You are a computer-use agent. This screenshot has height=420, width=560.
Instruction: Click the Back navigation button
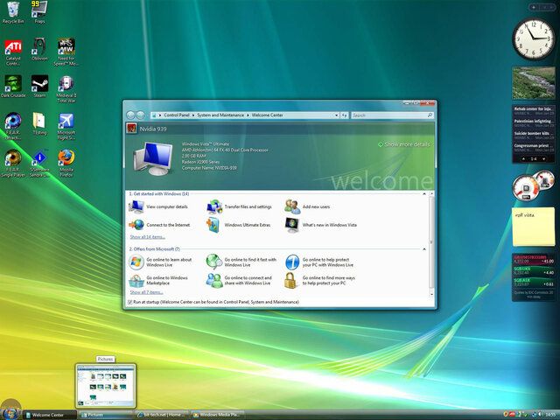click(x=130, y=115)
